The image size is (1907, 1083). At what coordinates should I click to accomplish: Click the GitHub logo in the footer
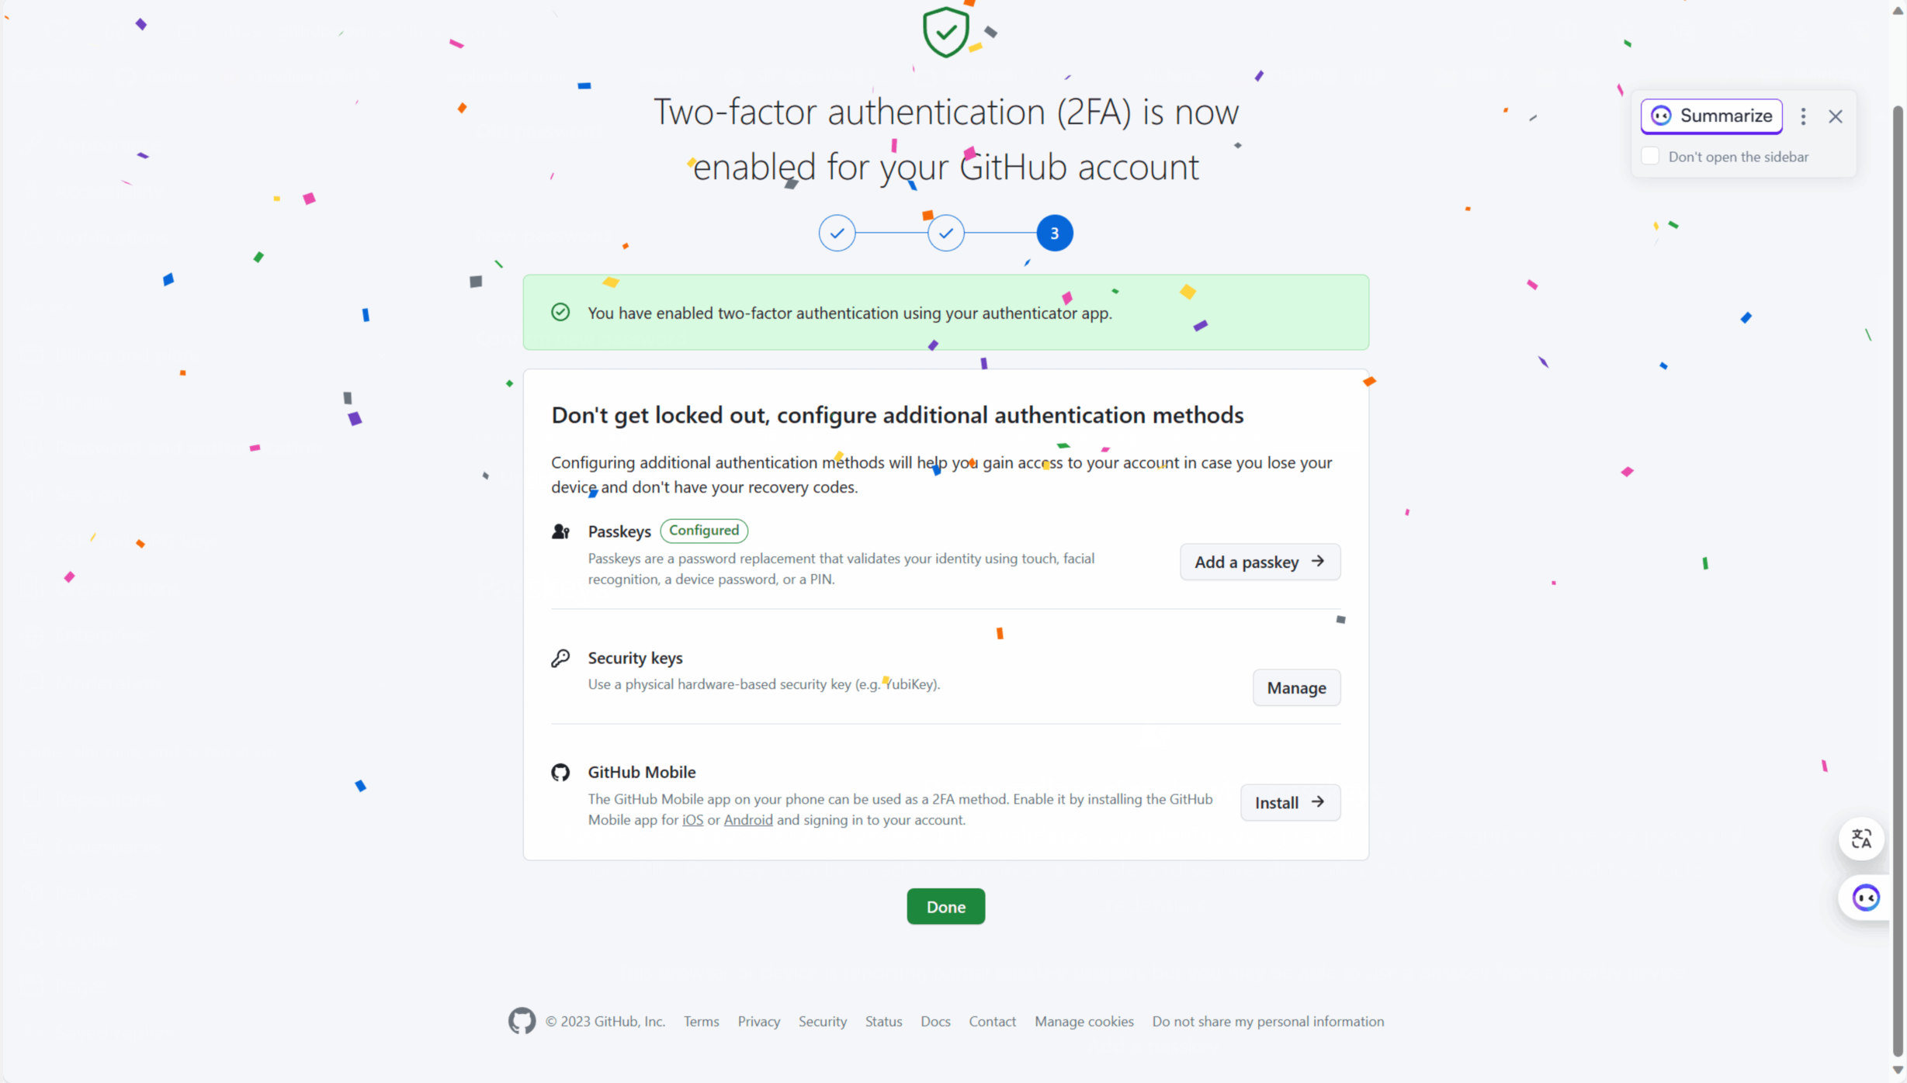522,1021
